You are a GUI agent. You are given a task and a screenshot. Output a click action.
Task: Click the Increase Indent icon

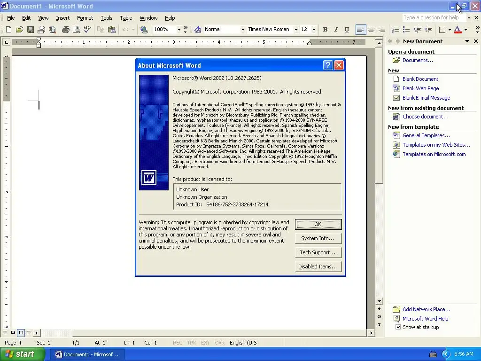click(x=428, y=30)
